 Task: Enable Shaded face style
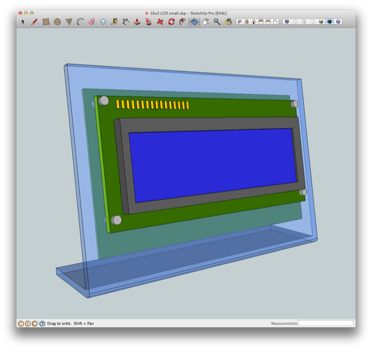click(x=321, y=22)
